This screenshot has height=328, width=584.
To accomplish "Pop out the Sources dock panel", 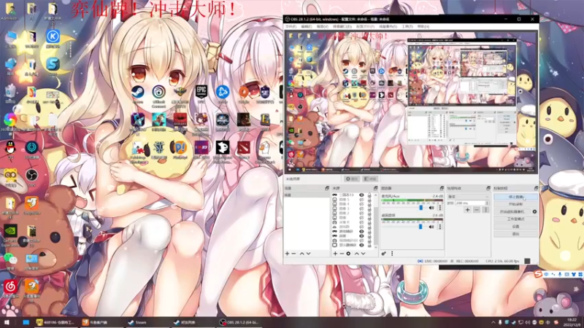I will point(375,189).
